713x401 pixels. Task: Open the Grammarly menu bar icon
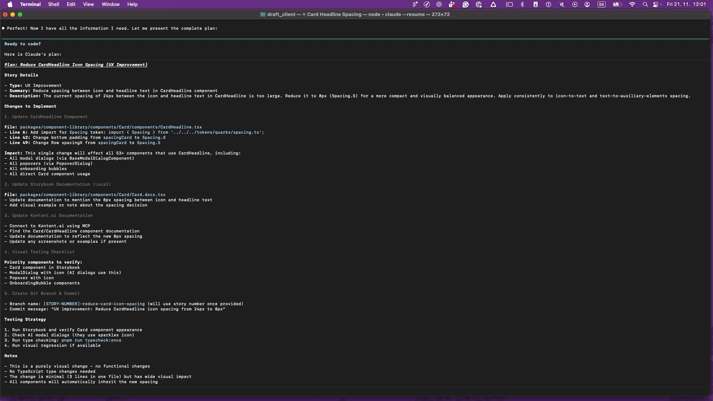tap(466, 4)
